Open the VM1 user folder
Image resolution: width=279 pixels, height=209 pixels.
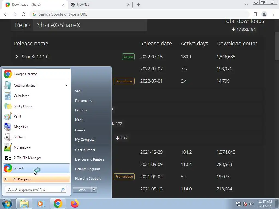pyautogui.click(x=78, y=91)
